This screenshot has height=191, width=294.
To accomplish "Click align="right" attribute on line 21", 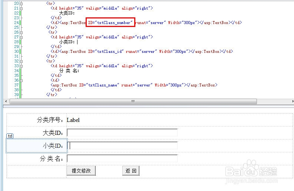I will tap(136, 8).
